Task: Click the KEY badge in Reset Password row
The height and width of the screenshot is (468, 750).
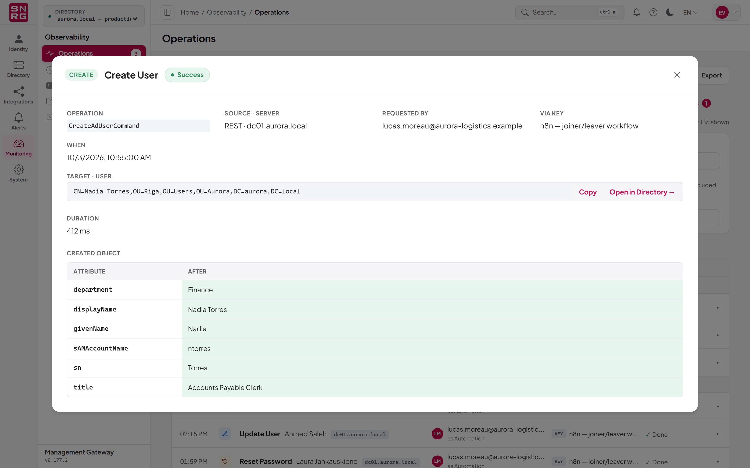Action: (x=559, y=461)
